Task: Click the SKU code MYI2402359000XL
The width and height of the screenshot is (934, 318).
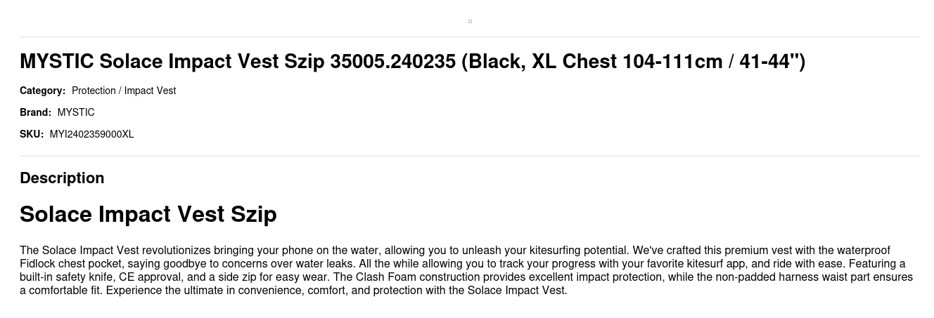Action: coord(91,134)
